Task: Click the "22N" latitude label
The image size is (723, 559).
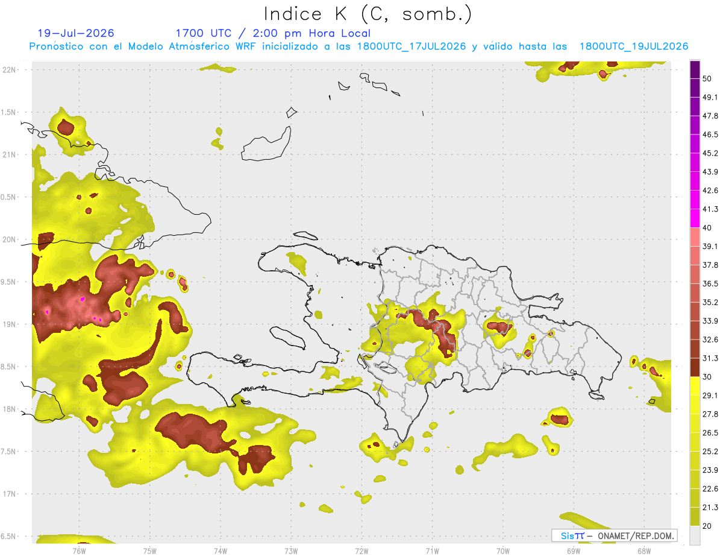Action: pyautogui.click(x=10, y=70)
